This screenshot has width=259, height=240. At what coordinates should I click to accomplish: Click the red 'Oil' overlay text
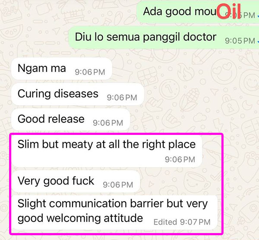[229, 12]
